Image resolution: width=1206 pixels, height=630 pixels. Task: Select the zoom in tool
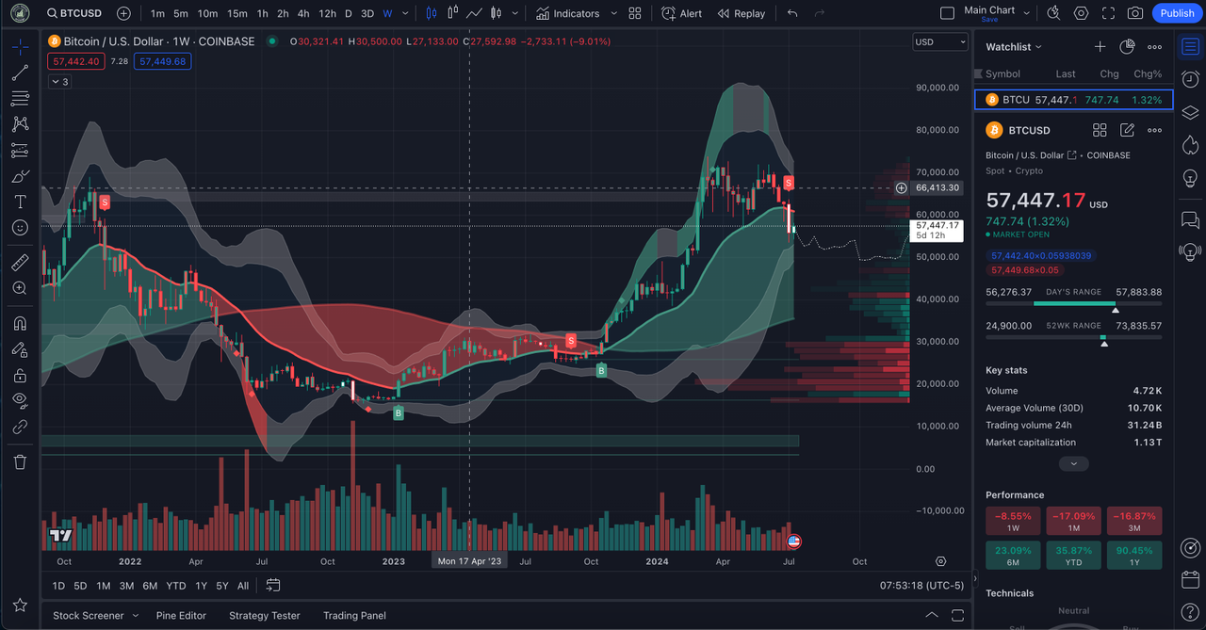20,288
